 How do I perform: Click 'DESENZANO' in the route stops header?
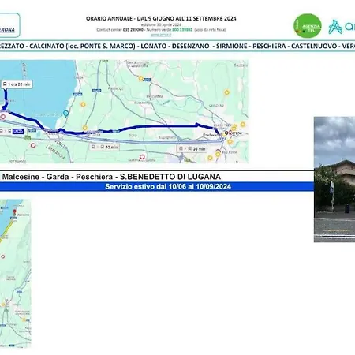(191, 46)
